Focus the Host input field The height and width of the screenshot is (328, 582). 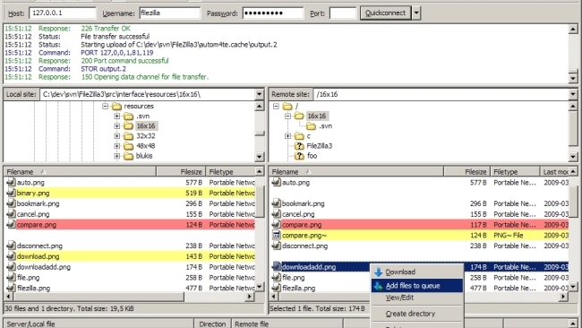tap(63, 13)
